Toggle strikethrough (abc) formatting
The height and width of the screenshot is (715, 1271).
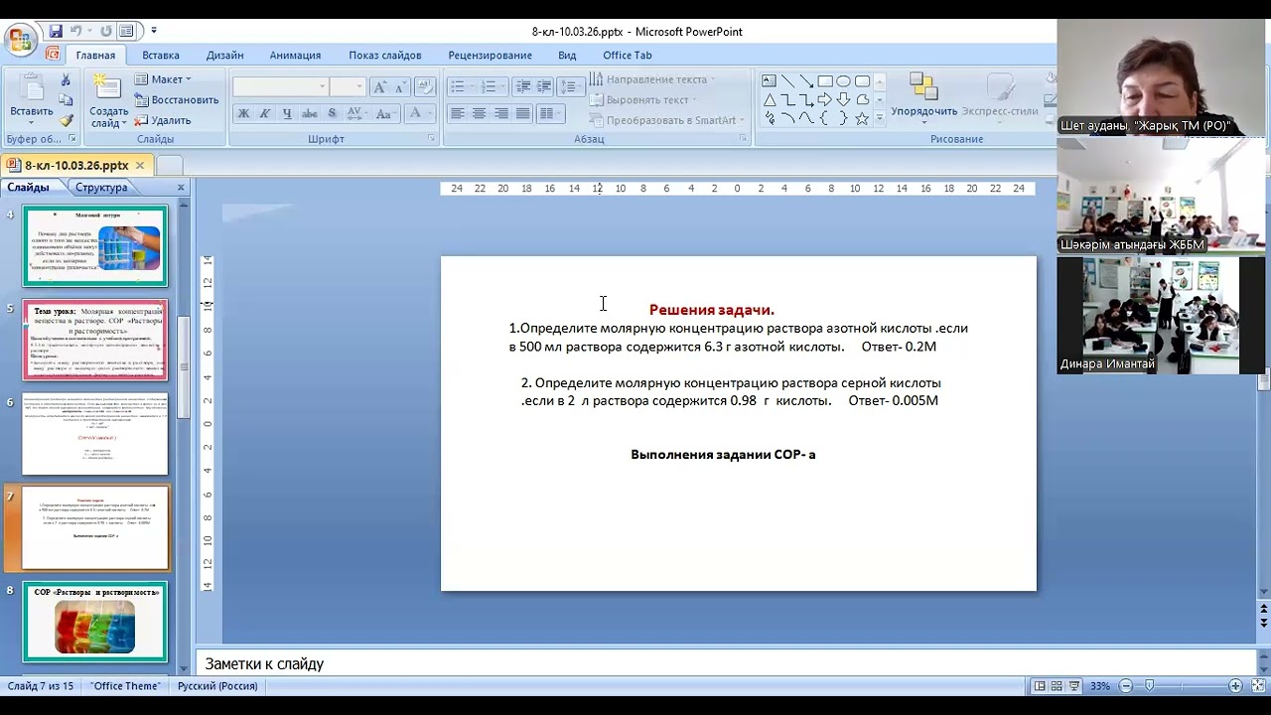[309, 114]
